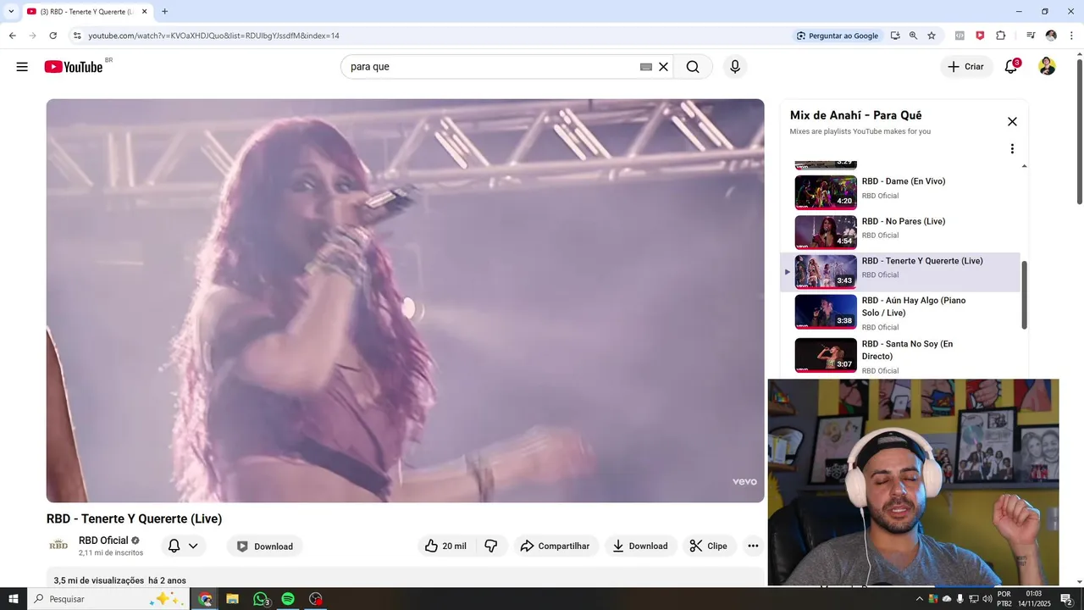Click the Pesquisar taskbar search box
Viewport: 1084px width, 610px height.
pos(108,599)
